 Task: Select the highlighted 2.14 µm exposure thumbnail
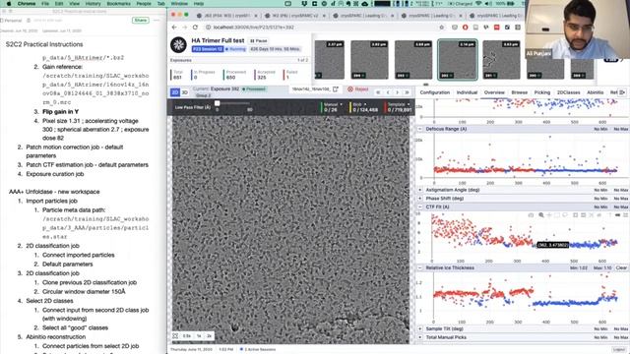click(x=458, y=59)
